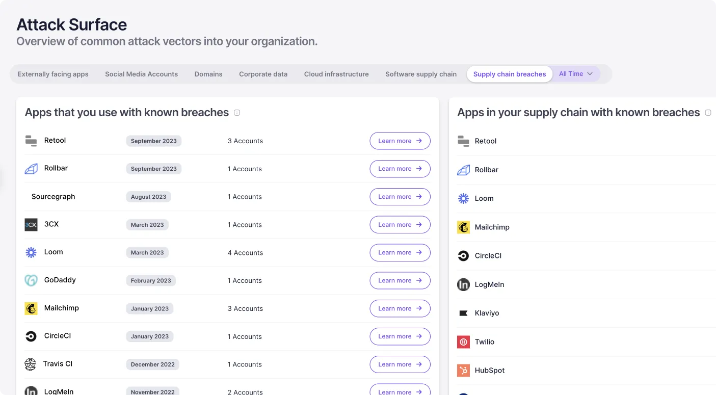Click the 3CX app icon
The width and height of the screenshot is (716, 395).
pyautogui.click(x=31, y=224)
